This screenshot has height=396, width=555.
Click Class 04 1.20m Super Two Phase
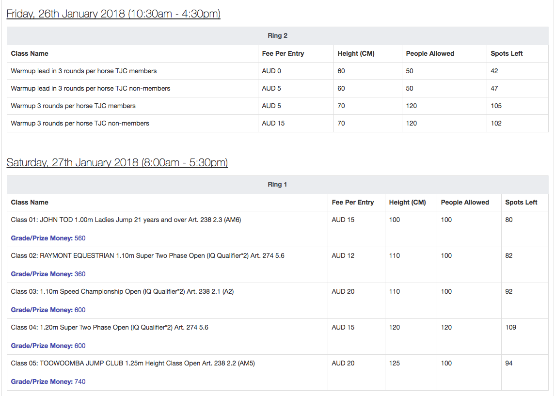pos(110,328)
